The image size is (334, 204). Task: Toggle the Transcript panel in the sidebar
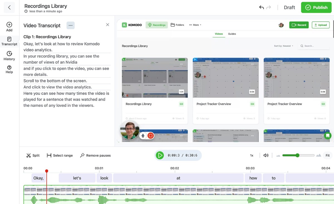(x=9, y=41)
